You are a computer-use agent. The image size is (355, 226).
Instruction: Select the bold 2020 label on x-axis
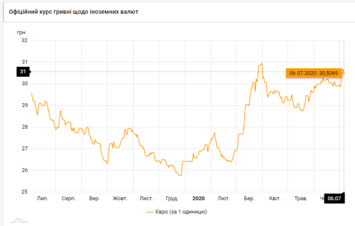(x=198, y=198)
